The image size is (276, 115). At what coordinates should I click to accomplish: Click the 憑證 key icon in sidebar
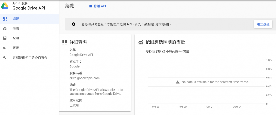tap(5, 48)
